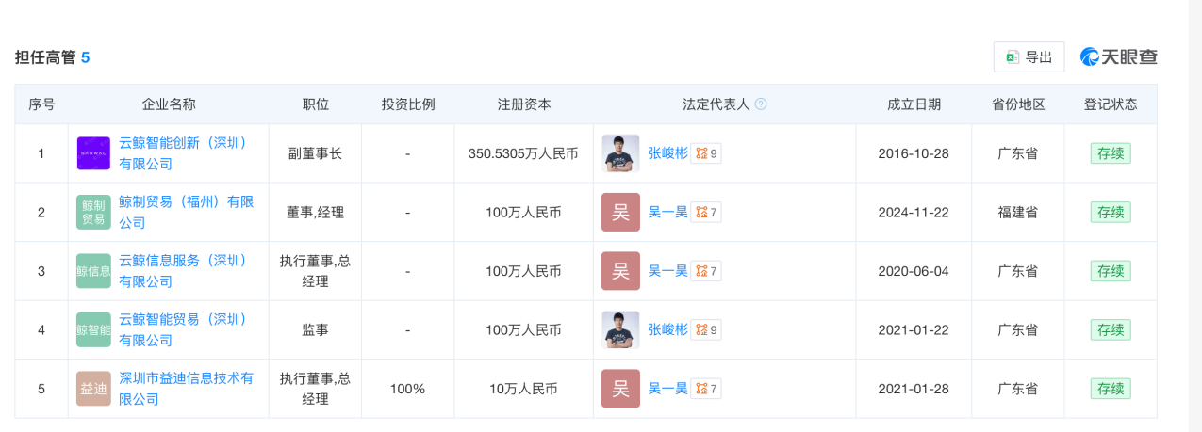Click the 张峻彬 name link in row 1

coord(667,153)
